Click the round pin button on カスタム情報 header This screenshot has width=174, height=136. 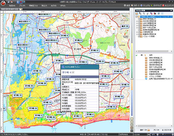click(x=171, y=11)
